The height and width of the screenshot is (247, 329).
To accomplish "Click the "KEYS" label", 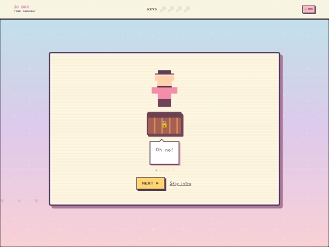I will [152, 9].
